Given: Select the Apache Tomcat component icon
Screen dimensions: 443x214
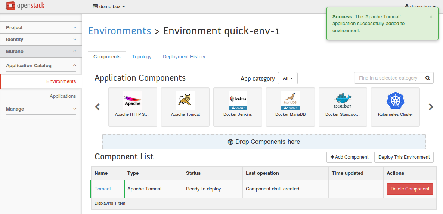Looking at the screenshot, I should [185, 101].
